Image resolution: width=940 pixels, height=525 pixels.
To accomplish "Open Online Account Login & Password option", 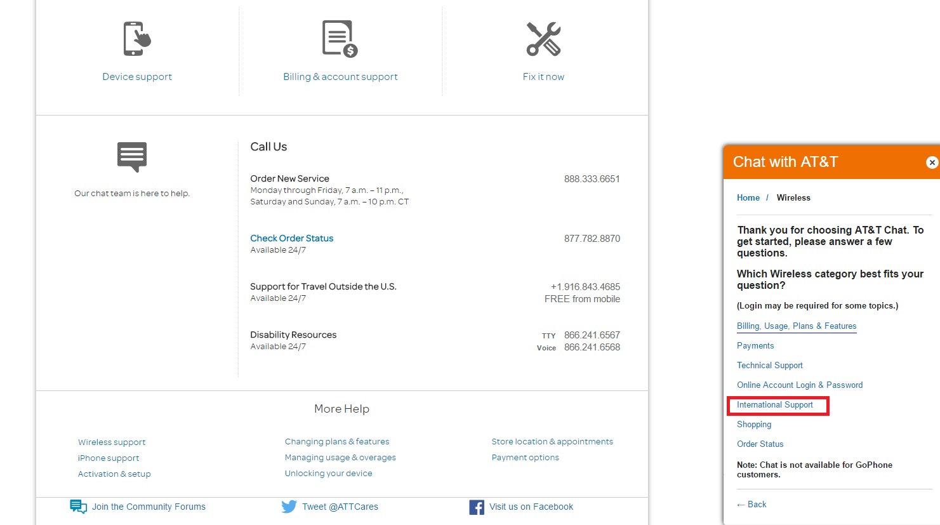I will (x=799, y=385).
